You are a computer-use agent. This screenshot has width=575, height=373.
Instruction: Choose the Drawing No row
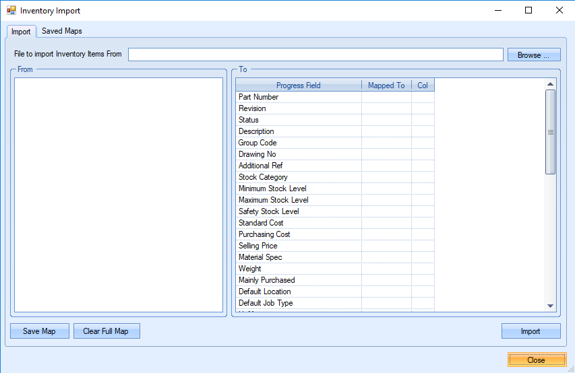(335, 154)
